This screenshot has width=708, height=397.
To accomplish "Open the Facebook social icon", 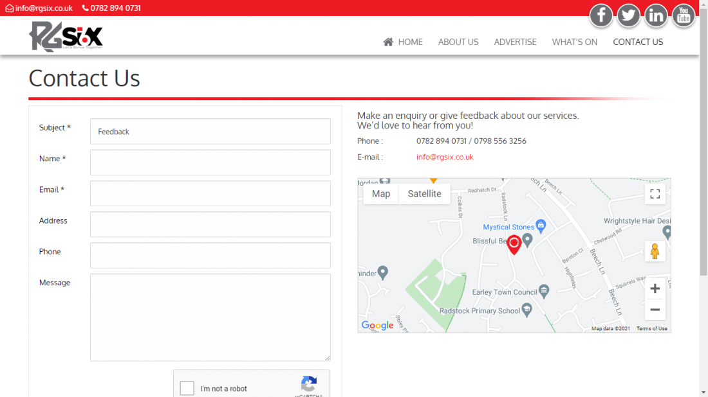I will [x=601, y=16].
